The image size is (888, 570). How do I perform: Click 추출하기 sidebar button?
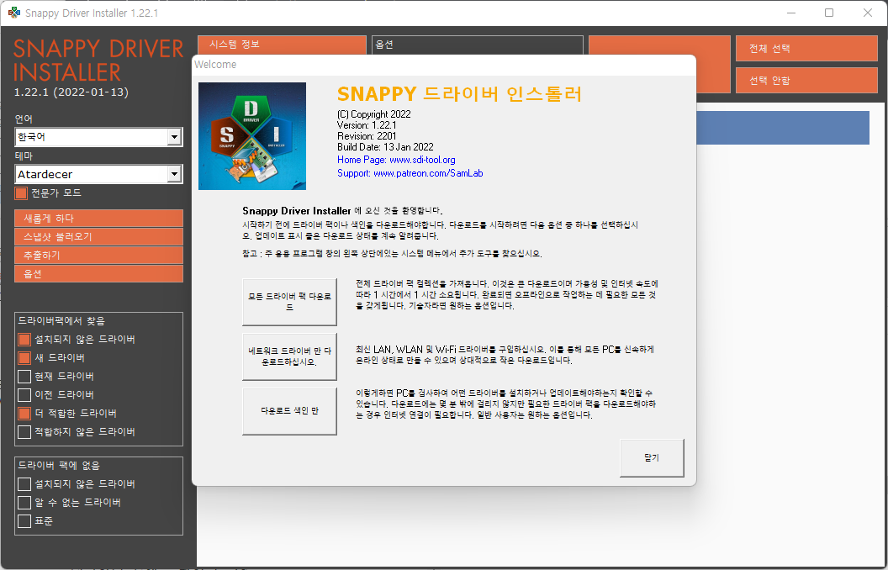click(98, 256)
